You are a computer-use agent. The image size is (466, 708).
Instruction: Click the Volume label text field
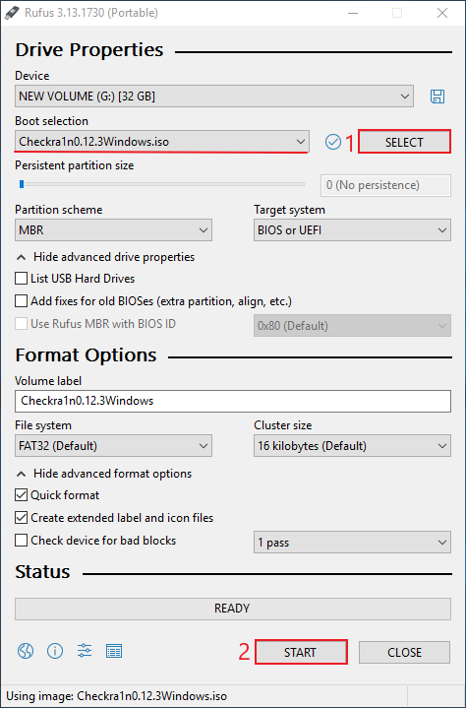tap(233, 401)
